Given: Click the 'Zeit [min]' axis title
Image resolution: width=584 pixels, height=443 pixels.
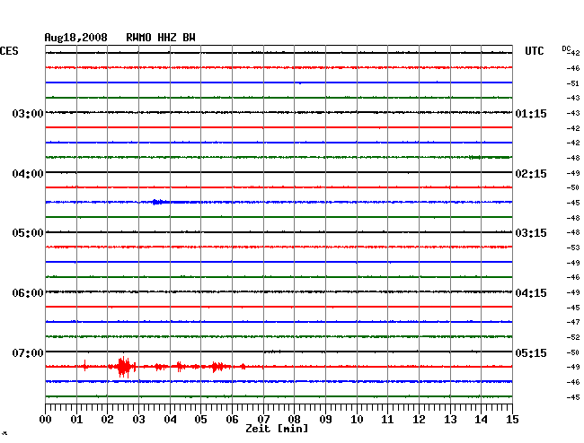Looking at the screenshot, I should [277, 429].
